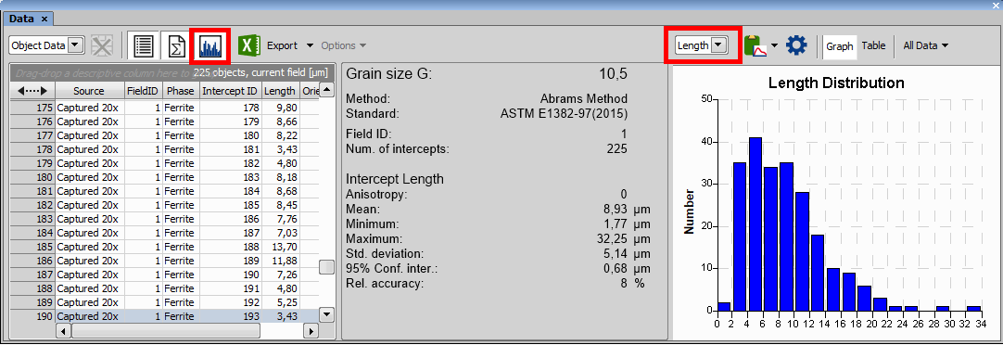Expand the All Data filter menu

[925, 45]
